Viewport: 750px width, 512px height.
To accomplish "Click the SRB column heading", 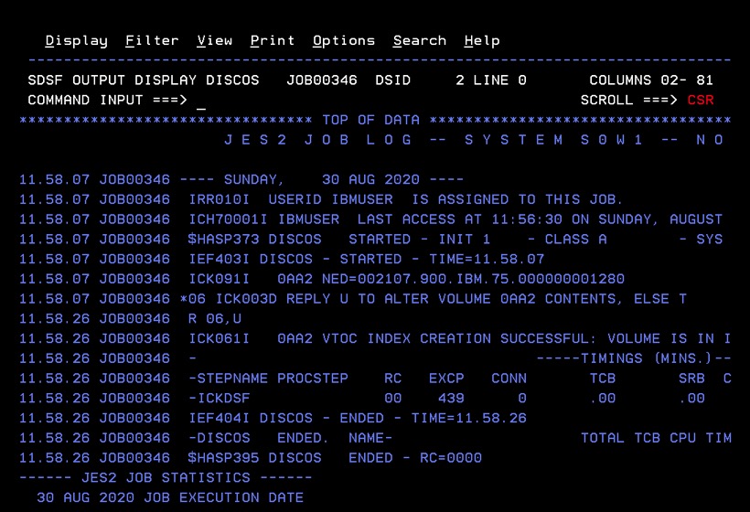I will (x=691, y=379).
